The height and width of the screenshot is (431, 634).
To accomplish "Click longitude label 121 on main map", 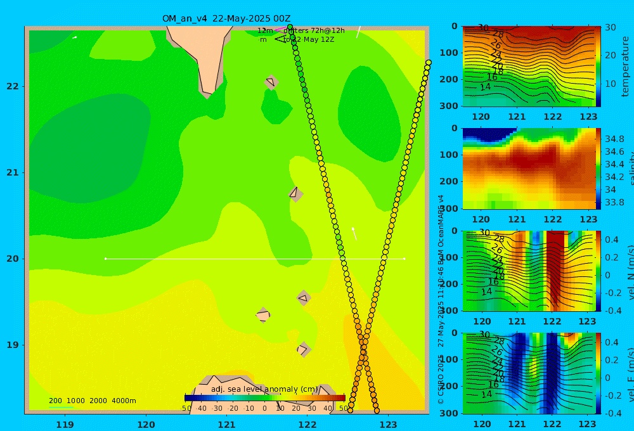I will coord(226,425).
